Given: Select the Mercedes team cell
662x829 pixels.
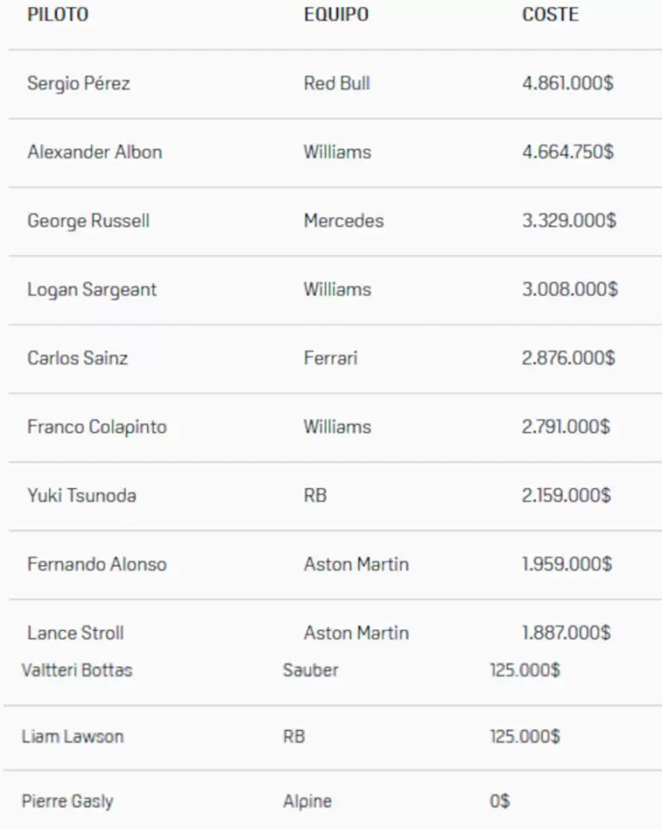Looking at the screenshot, I should click(x=344, y=221).
